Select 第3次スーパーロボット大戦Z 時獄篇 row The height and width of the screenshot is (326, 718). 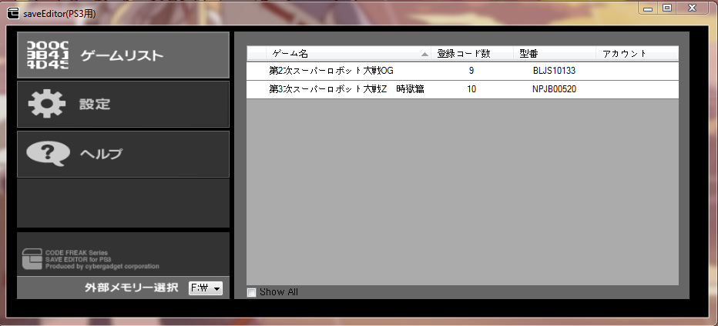462,89
